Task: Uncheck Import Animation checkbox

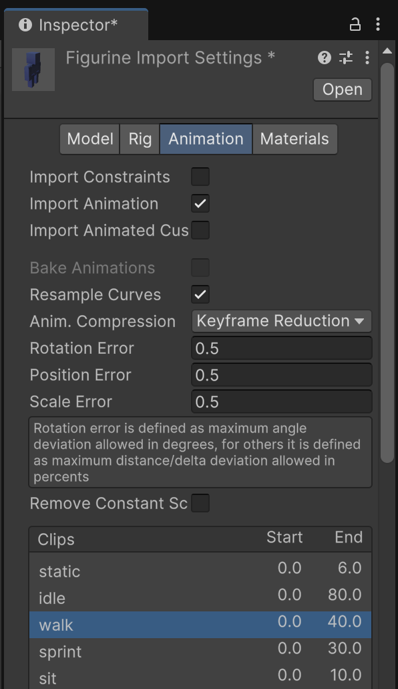Action: 200,203
